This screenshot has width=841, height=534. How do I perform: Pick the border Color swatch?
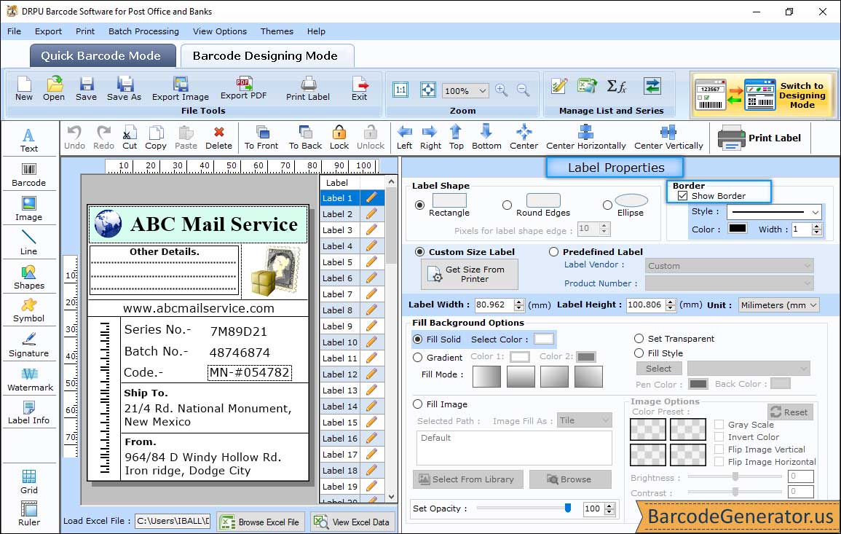[x=738, y=229]
